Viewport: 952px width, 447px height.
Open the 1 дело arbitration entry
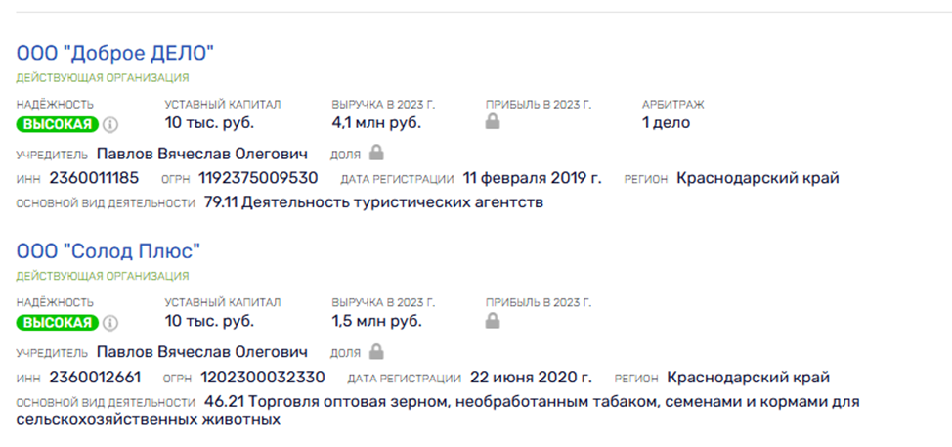(666, 122)
